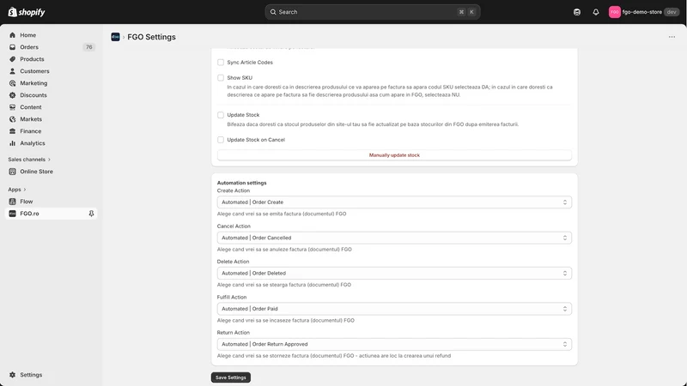Open the Delete Action dropdown
This screenshot has height=386, width=687.
click(394, 273)
